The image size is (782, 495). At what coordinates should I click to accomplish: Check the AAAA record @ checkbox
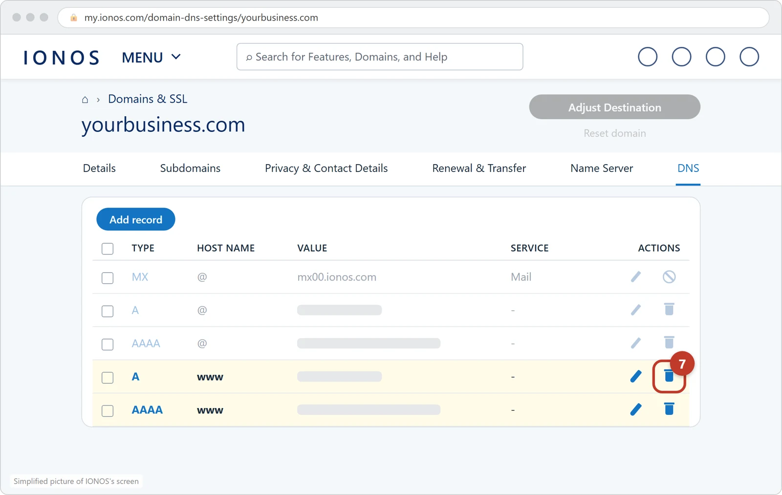click(x=108, y=344)
